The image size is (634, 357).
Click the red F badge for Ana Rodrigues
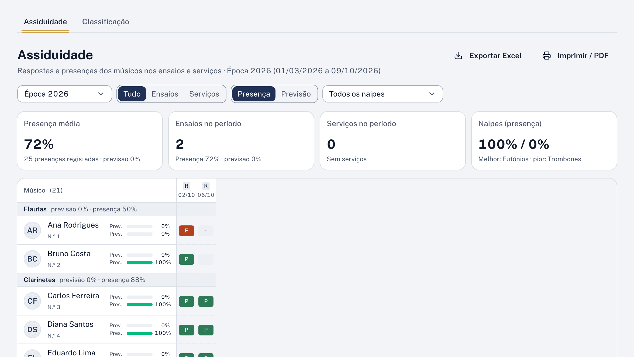click(x=187, y=231)
